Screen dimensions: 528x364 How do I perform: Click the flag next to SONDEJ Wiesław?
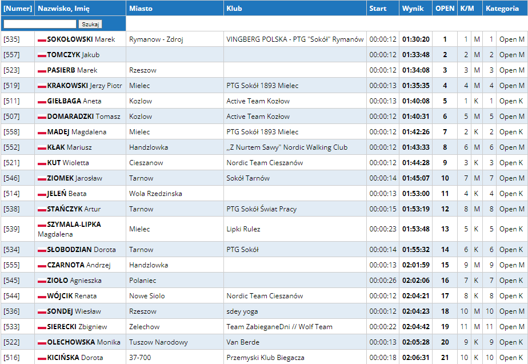42,312
